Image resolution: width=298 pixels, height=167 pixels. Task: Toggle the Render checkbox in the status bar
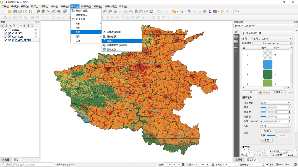267,165
